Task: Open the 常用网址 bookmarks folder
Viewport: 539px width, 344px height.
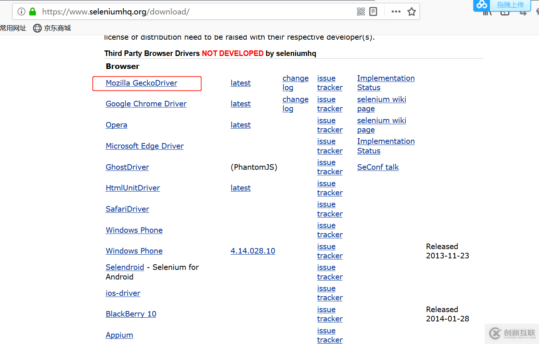Action: [13, 28]
